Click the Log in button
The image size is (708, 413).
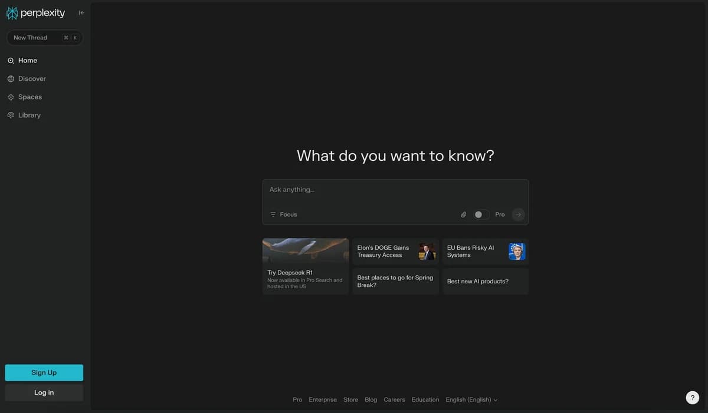pos(44,392)
